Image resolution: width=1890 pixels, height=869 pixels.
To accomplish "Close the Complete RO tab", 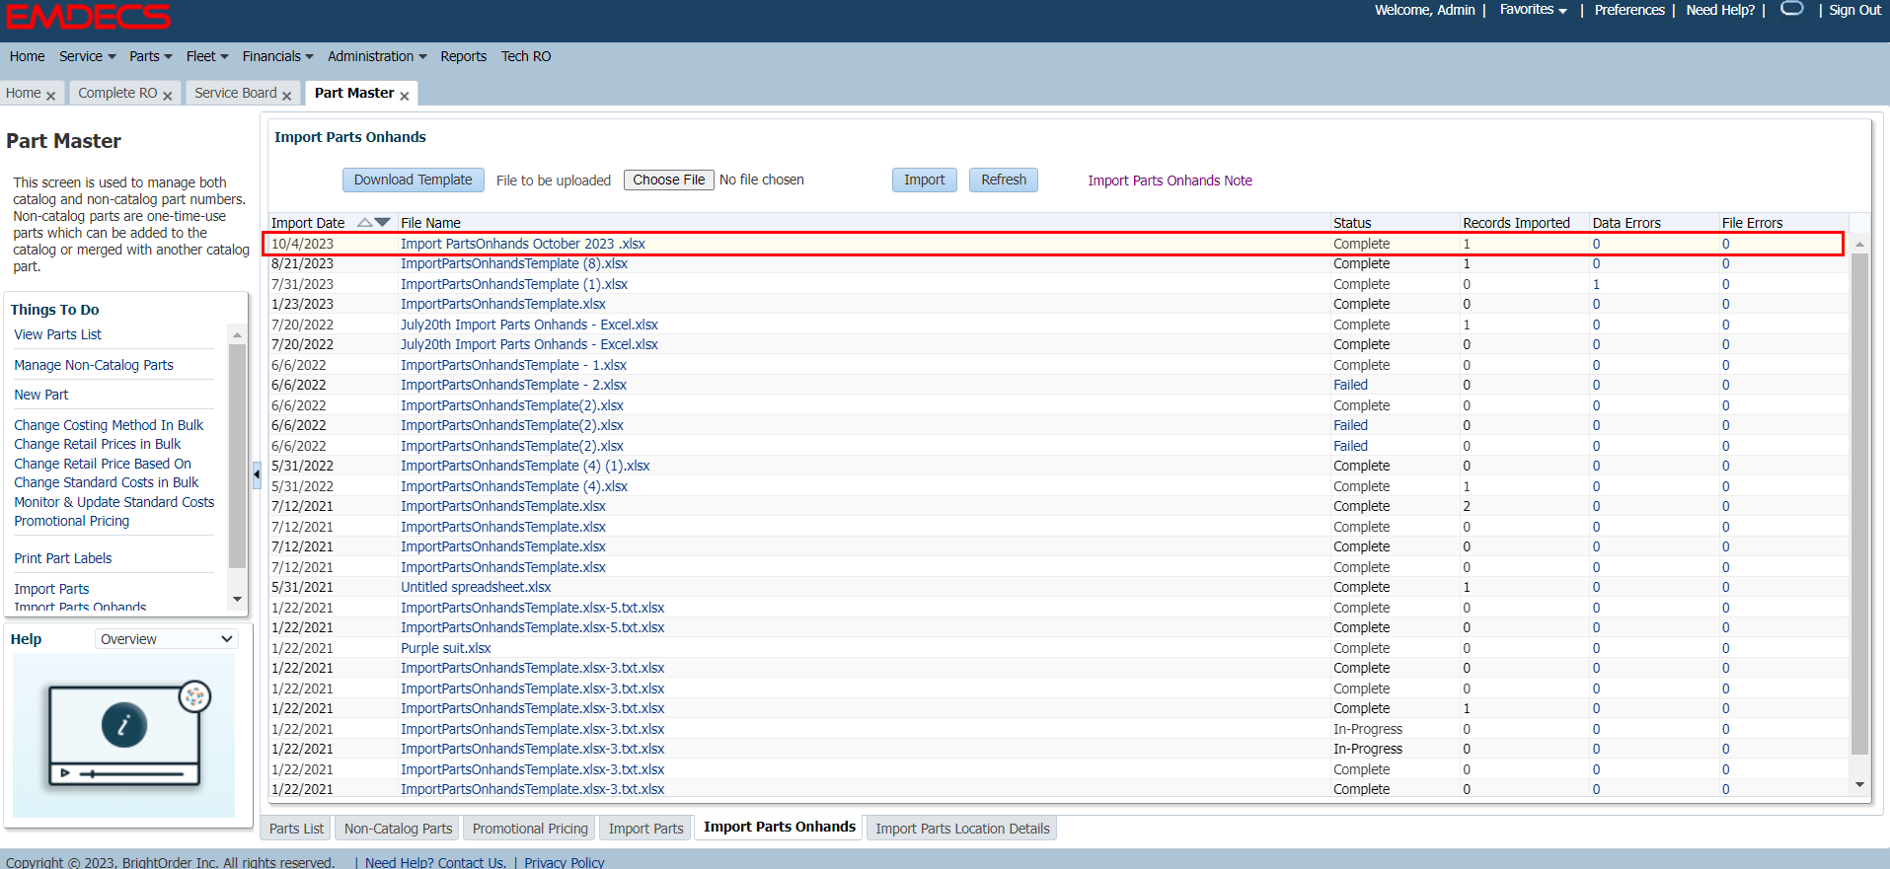I will pyautogui.click(x=167, y=96).
